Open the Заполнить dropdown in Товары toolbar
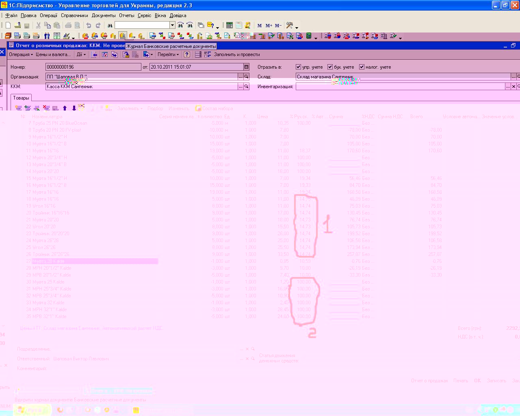520x416 pixels. coord(130,108)
